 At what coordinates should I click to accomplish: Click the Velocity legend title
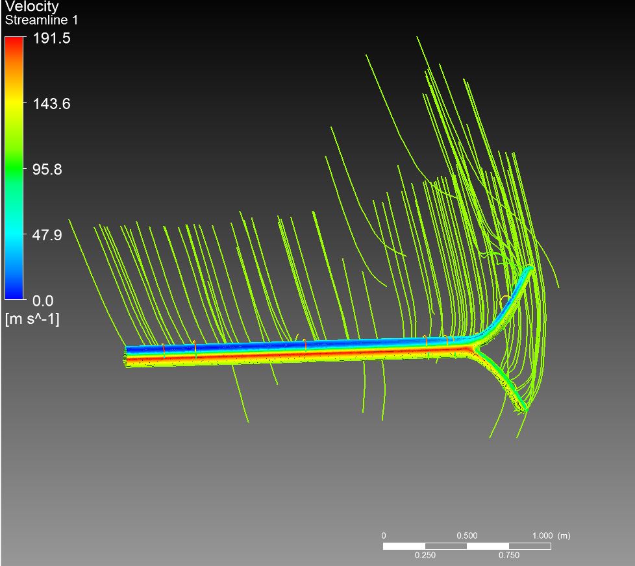click(x=32, y=6)
